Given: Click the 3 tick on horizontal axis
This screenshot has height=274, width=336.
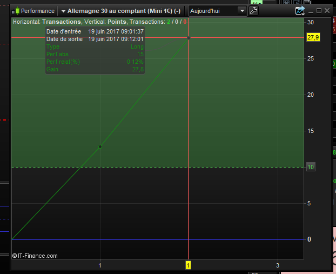Looking at the screenshot, I should point(278,265).
